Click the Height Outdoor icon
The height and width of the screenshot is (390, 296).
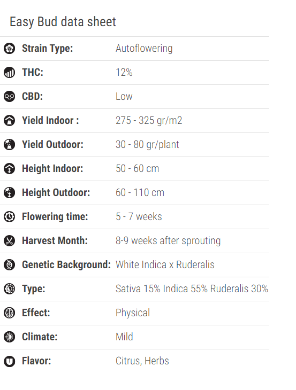(10, 193)
